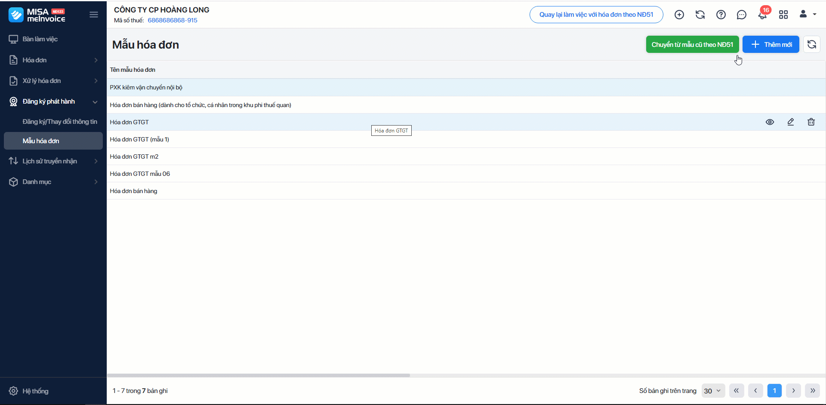The height and width of the screenshot is (405, 826).
Task: Open the apps grid icon
Action: (783, 15)
